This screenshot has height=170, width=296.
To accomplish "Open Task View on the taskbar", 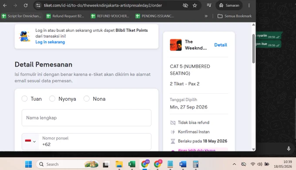I will point(106,164).
